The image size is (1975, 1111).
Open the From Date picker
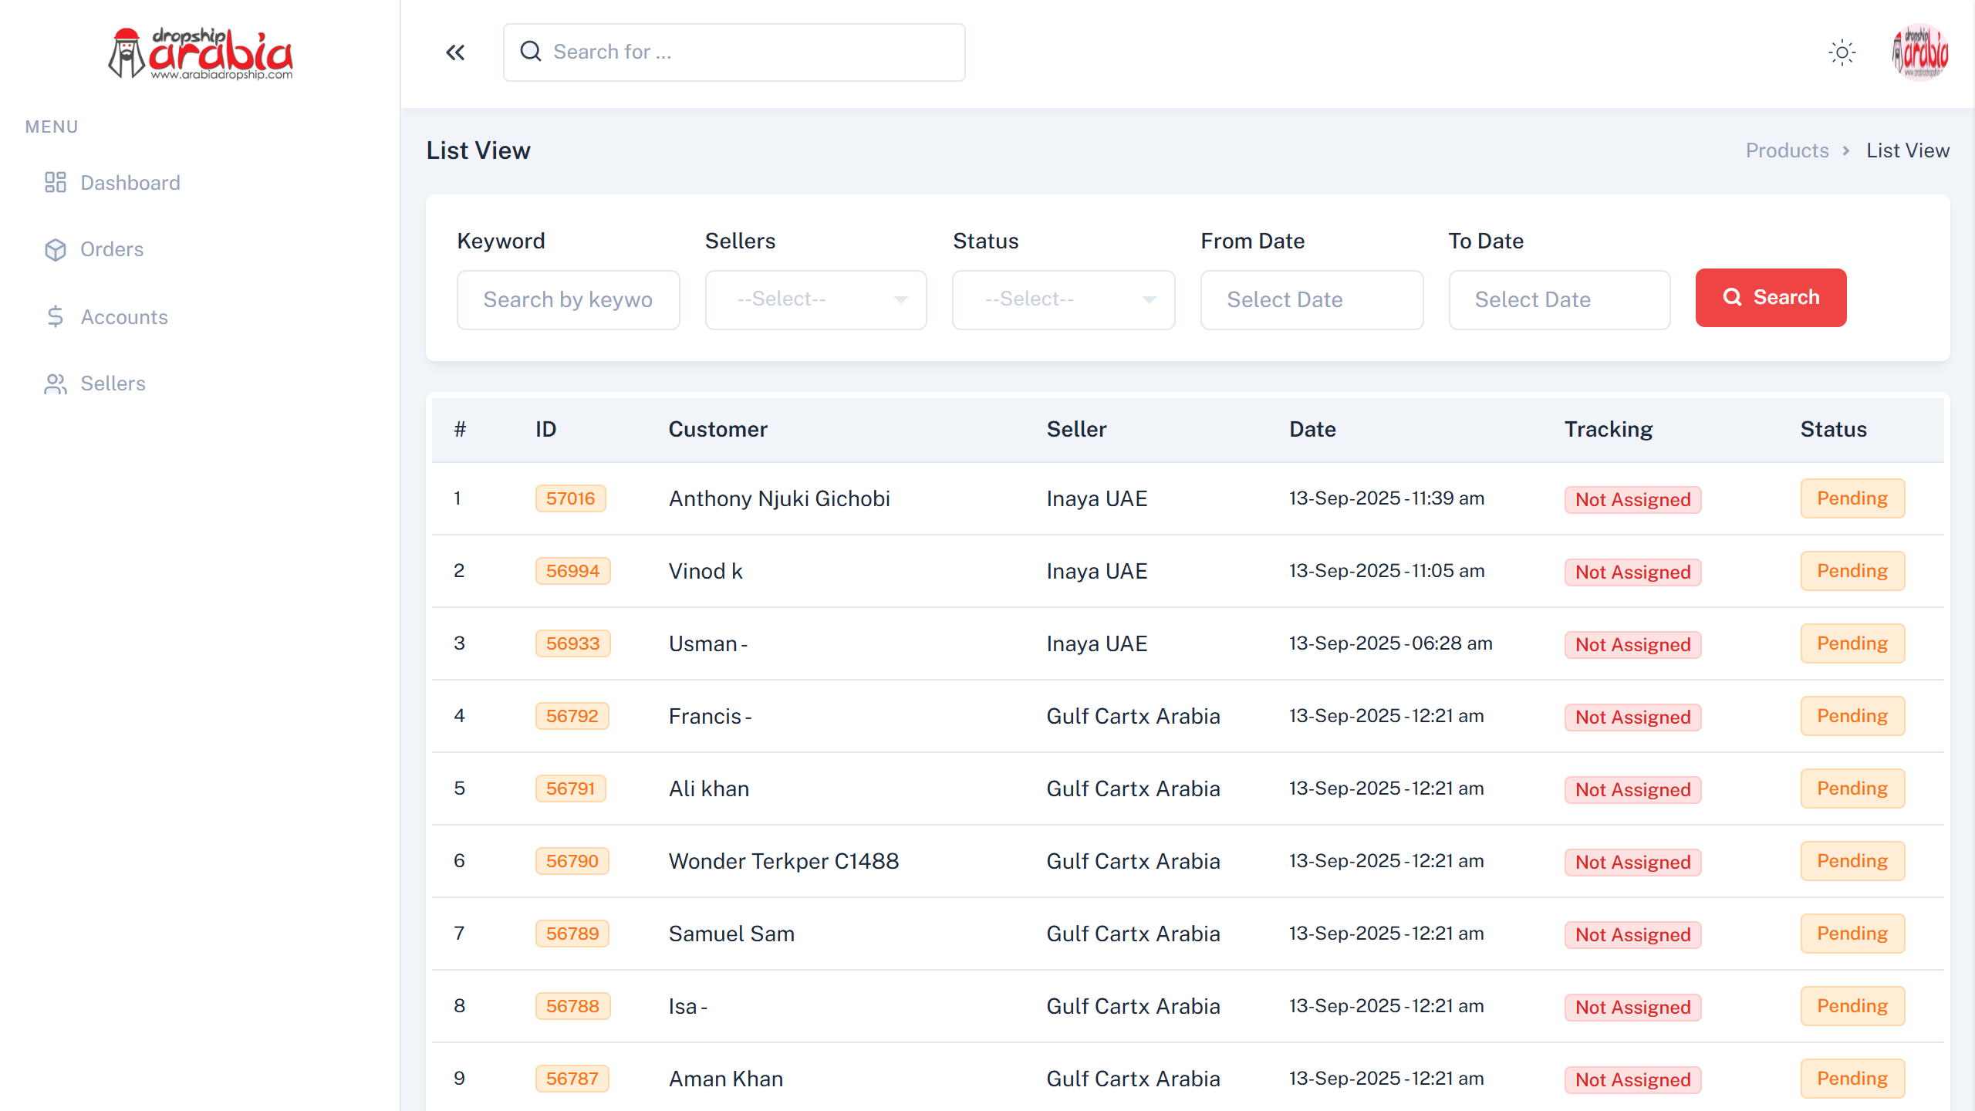pos(1312,299)
